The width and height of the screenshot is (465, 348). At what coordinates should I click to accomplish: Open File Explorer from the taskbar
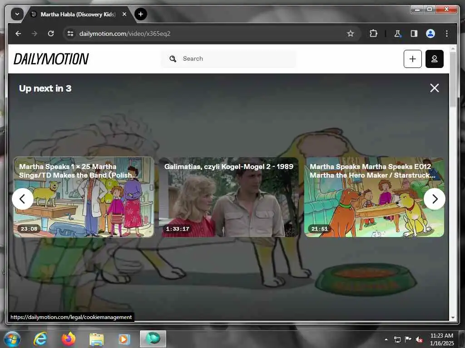[97, 339]
